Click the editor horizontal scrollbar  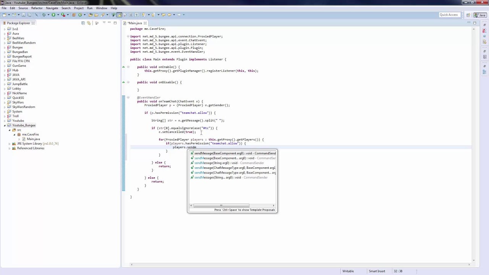point(300,264)
